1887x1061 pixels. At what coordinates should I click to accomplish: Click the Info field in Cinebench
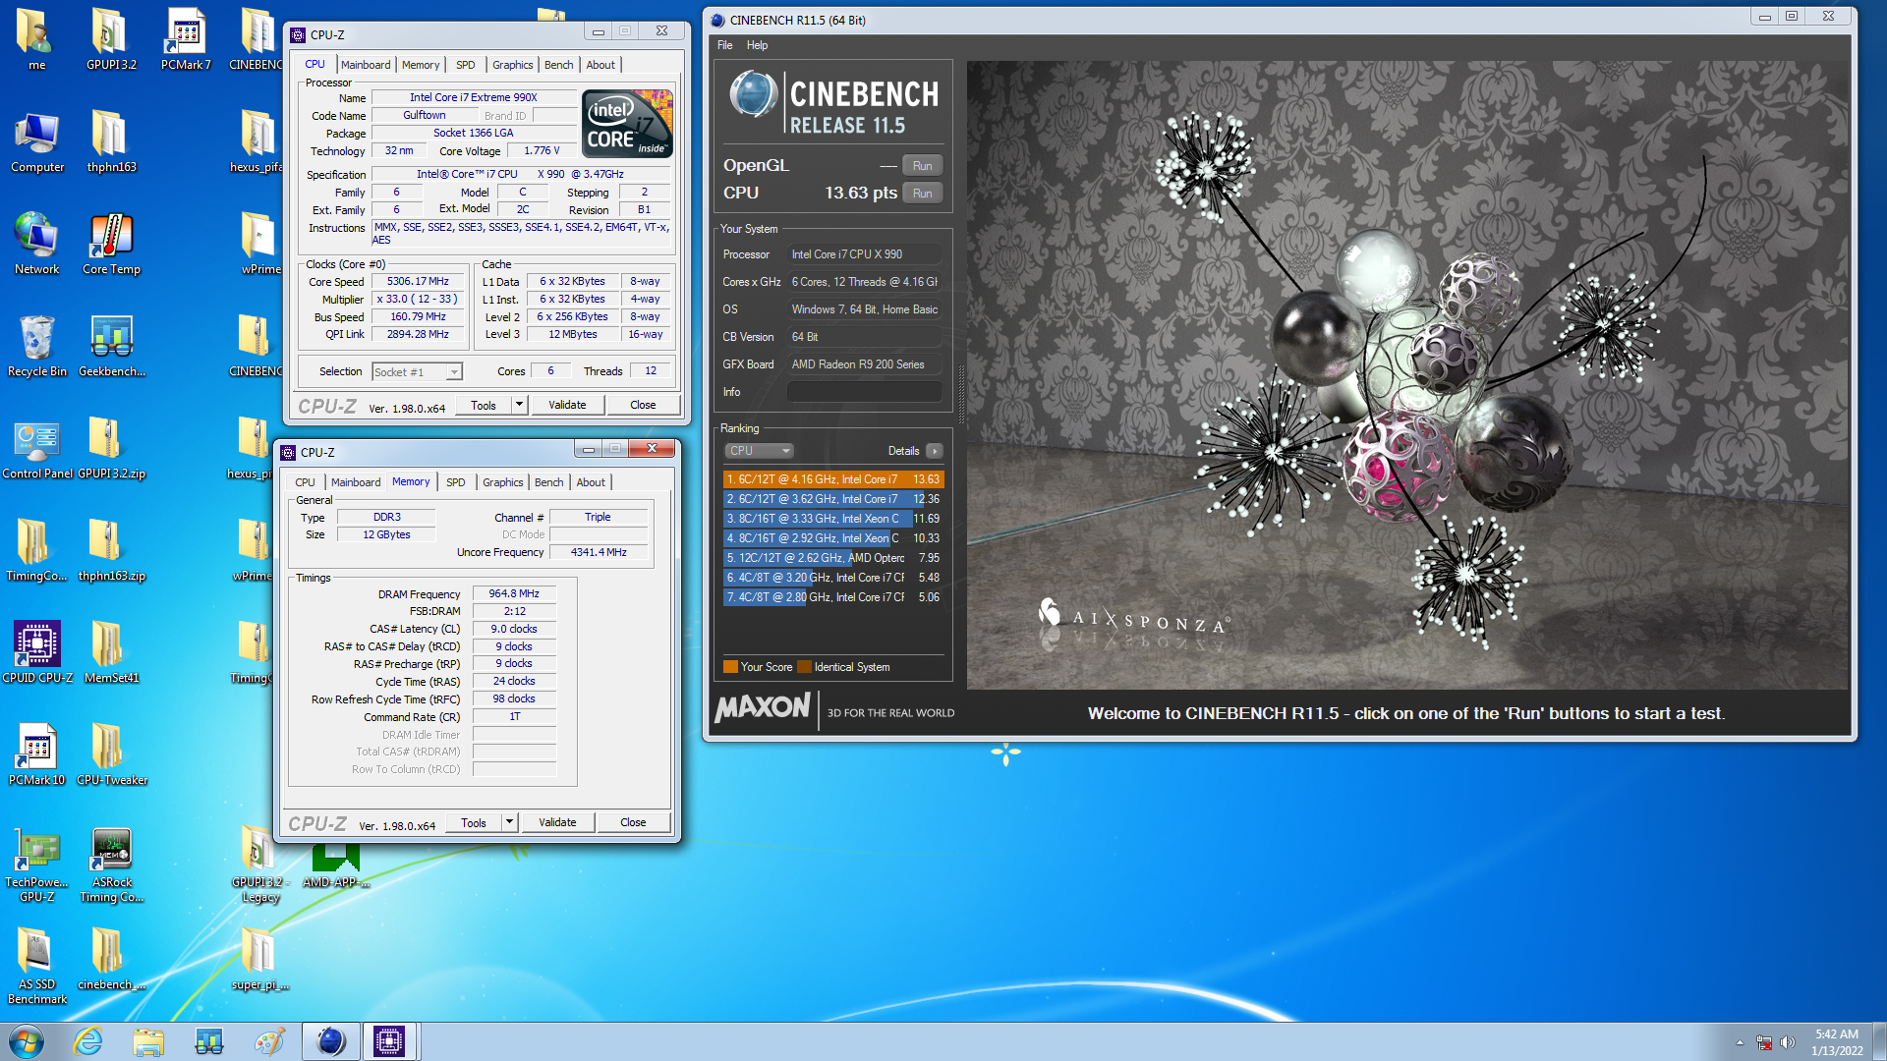(865, 392)
